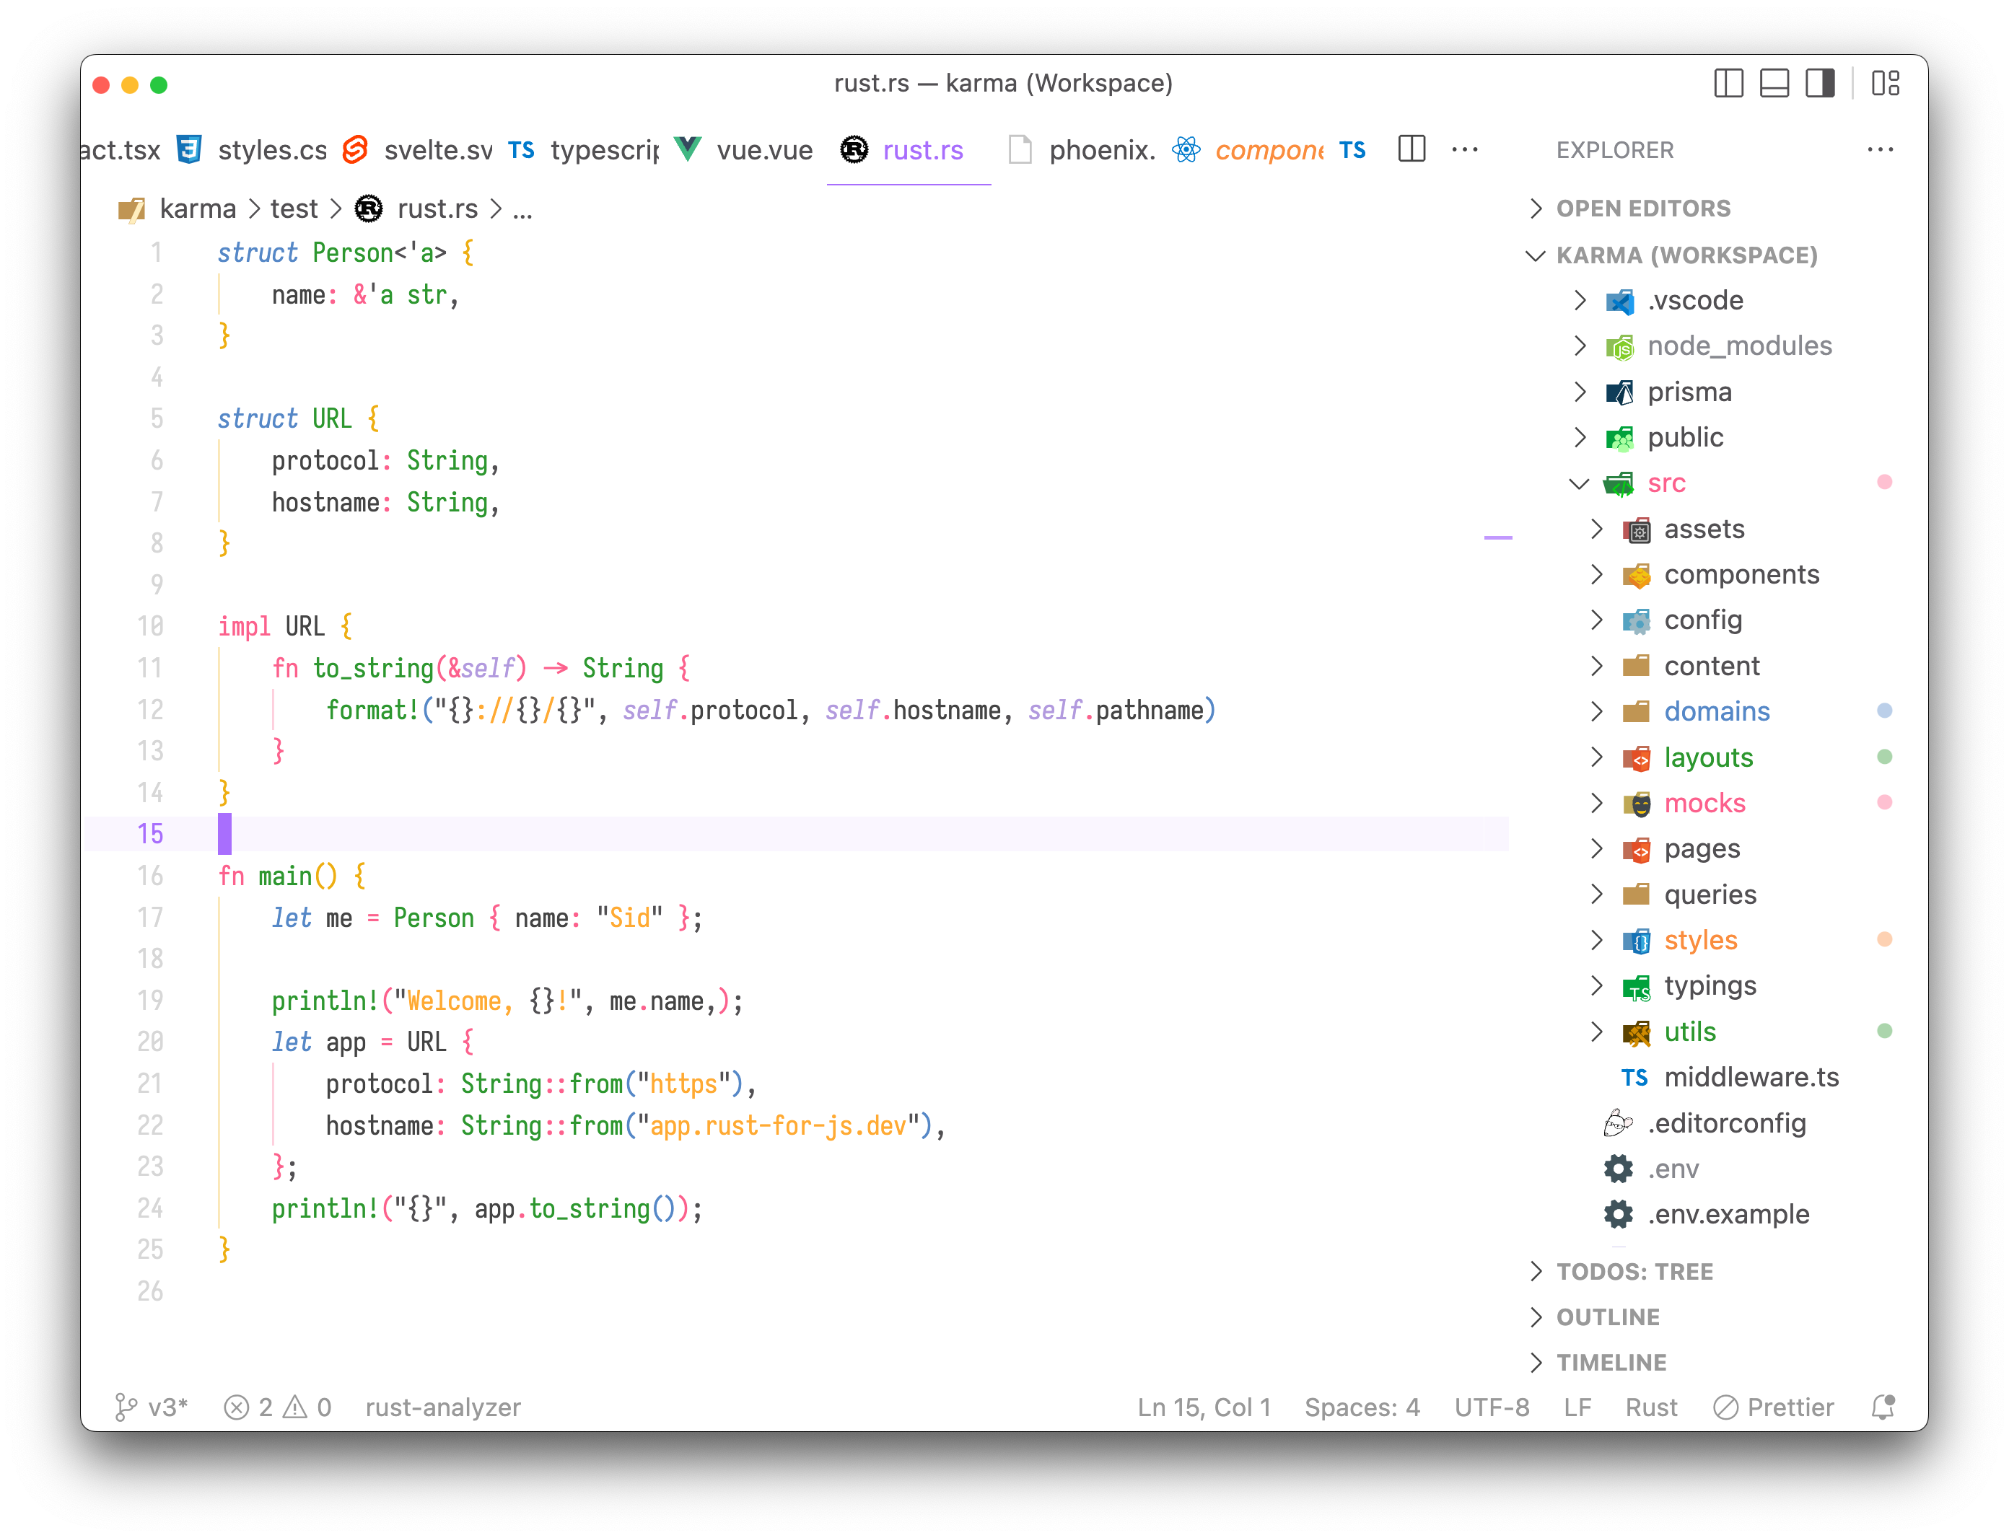Toggle secondary side bar visibility
This screenshot has height=1538, width=2009.
coord(1819,83)
